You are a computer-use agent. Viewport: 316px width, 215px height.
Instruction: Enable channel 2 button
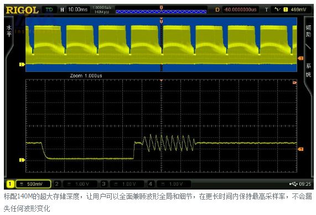click(x=57, y=183)
